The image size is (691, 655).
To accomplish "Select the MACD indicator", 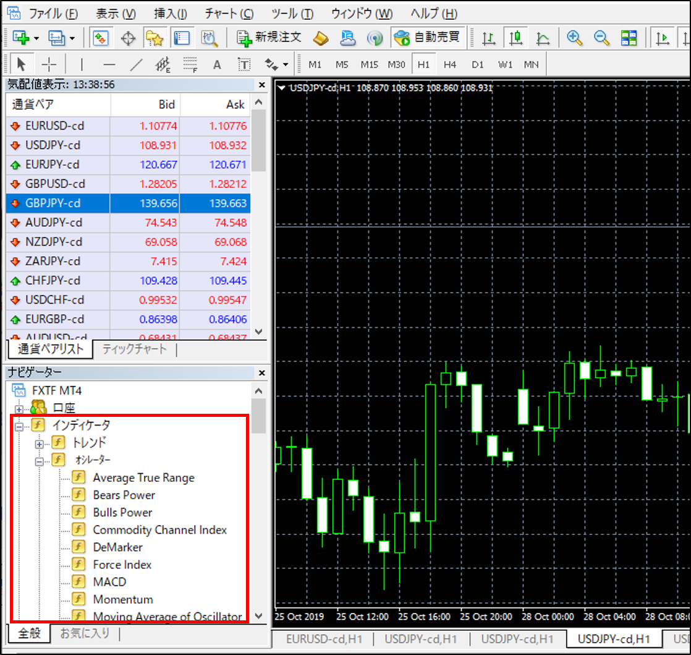I will point(110,582).
